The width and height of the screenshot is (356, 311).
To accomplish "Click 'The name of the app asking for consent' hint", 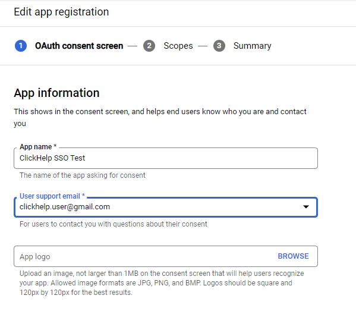I will pos(83,175).
